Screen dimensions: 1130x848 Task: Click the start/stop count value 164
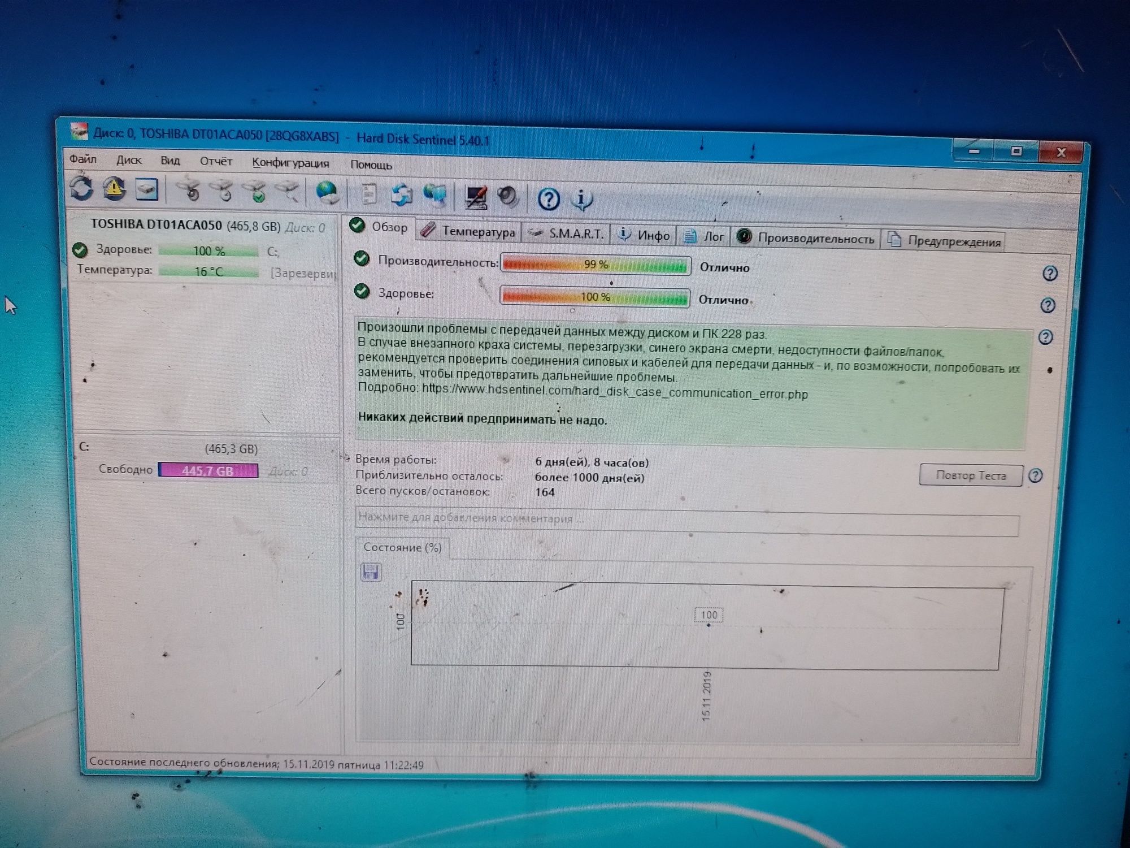tap(545, 492)
